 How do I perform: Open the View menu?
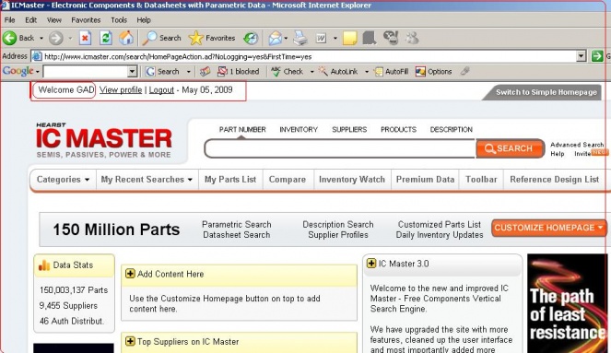tap(54, 20)
